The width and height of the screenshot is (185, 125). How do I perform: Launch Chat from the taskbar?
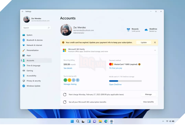pos(95,121)
